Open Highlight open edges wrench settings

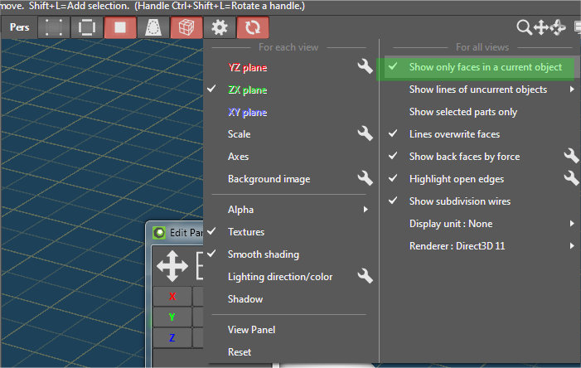tap(571, 178)
